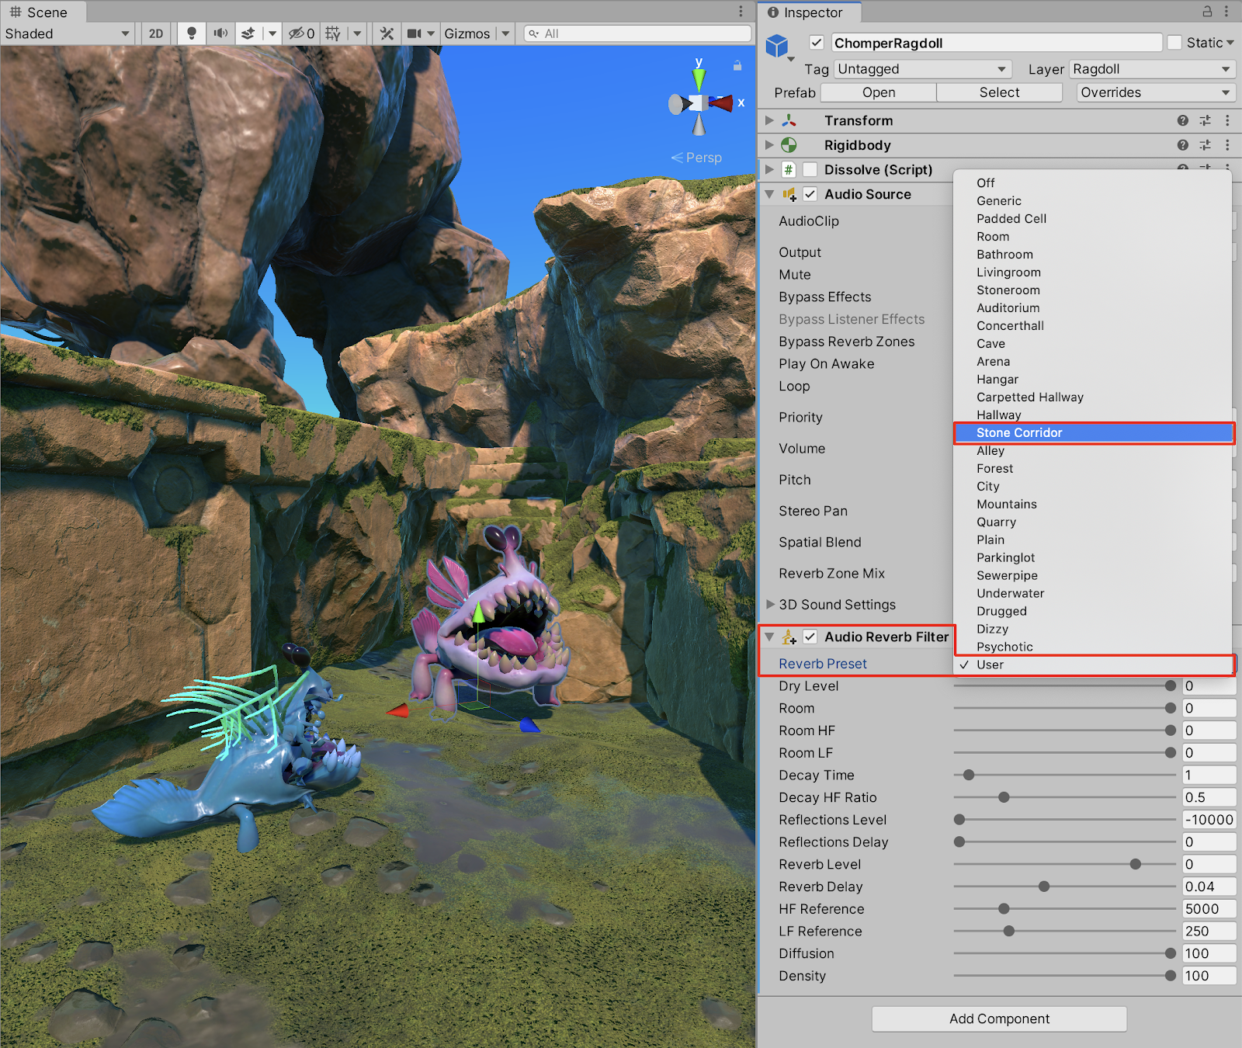
Task: Toggle scene lighting with the lightbulb icon
Action: (x=191, y=33)
